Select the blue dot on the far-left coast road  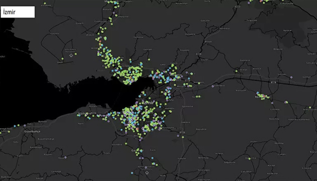15,126
